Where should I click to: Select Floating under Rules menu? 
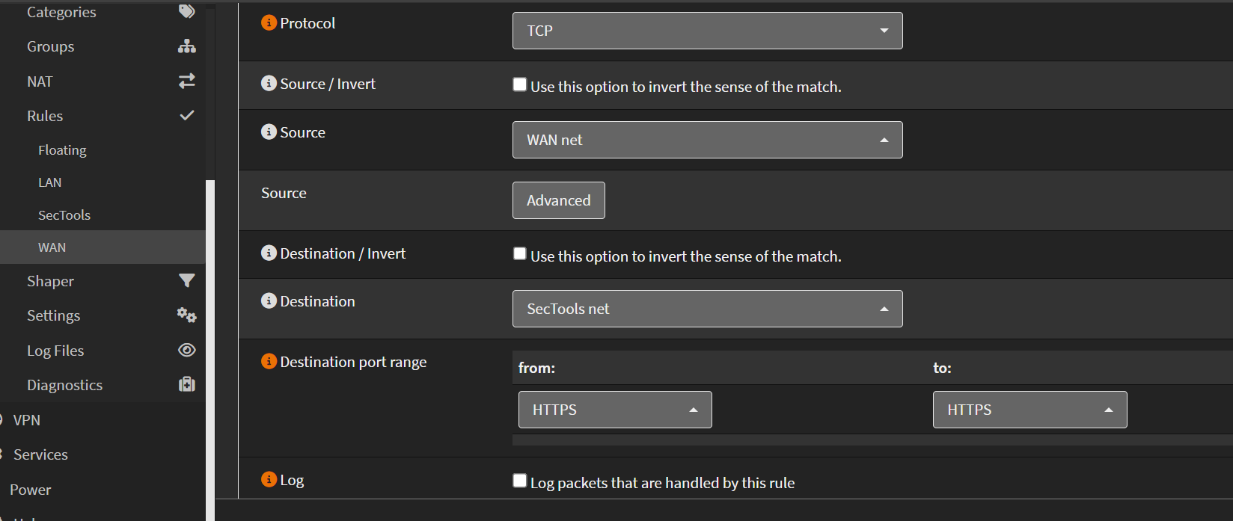(x=62, y=150)
